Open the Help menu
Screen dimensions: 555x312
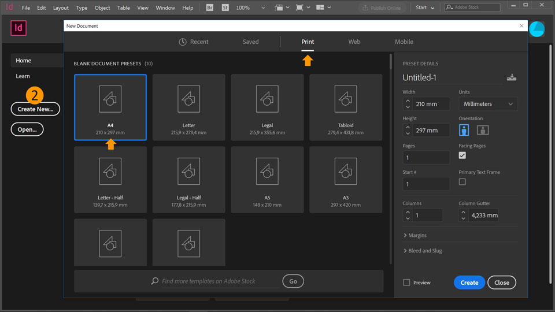coord(187,8)
